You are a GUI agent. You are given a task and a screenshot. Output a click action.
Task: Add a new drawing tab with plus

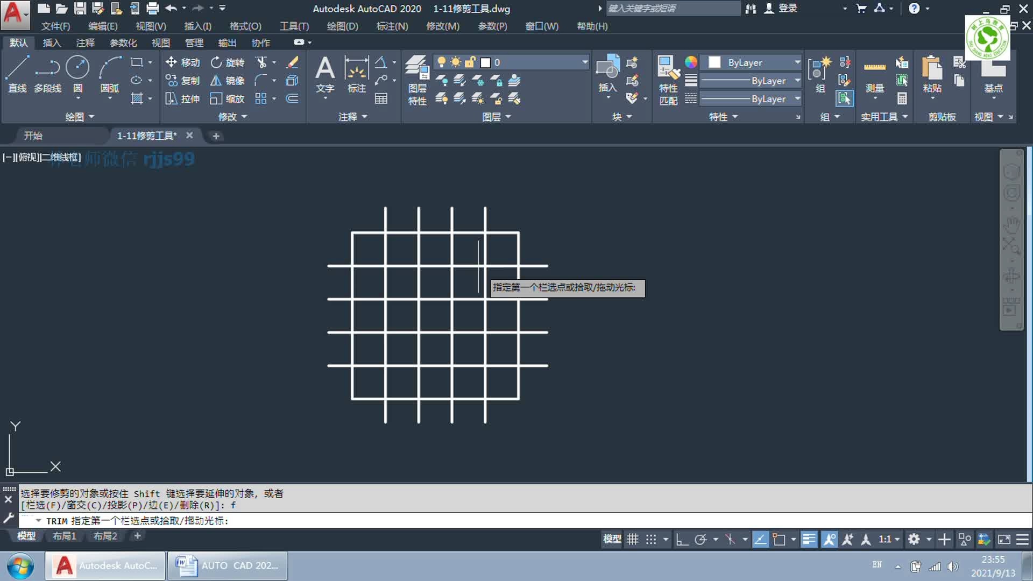[x=216, y=136]
